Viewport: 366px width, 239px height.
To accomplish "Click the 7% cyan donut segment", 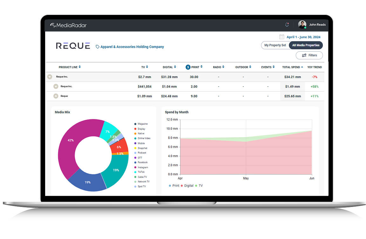I will tap(108, 131).
